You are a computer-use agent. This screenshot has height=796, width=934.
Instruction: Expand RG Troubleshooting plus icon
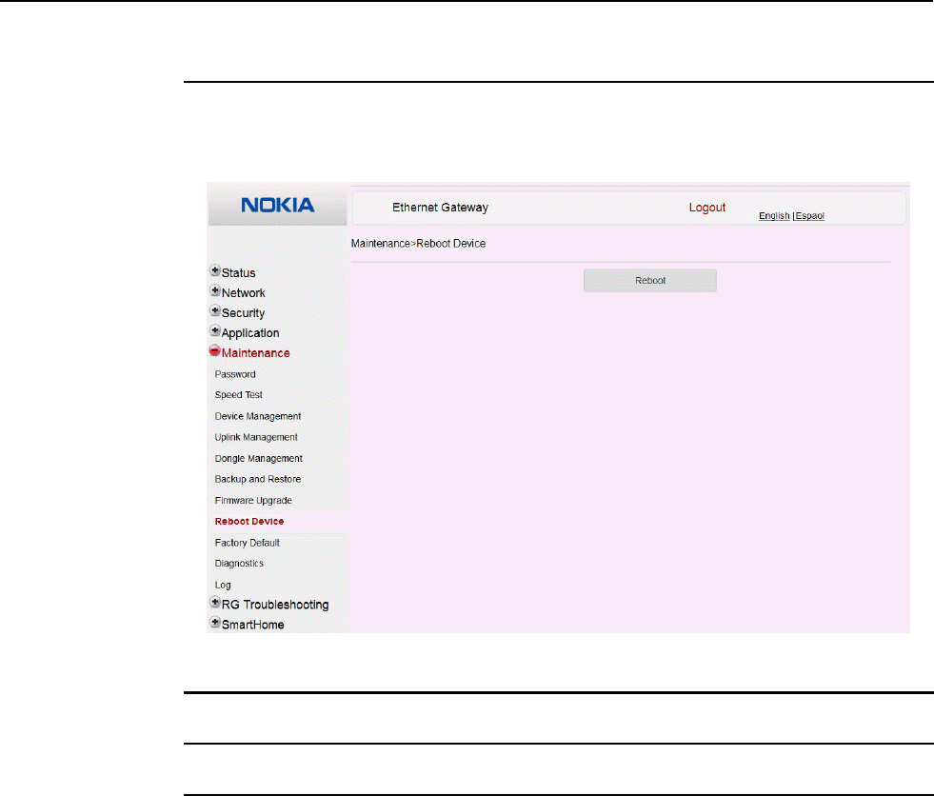[x=215, y=603]
